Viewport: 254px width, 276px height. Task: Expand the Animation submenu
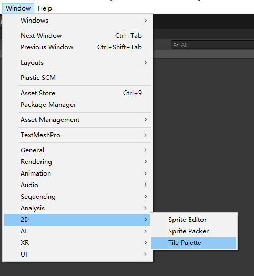[77, 173]
